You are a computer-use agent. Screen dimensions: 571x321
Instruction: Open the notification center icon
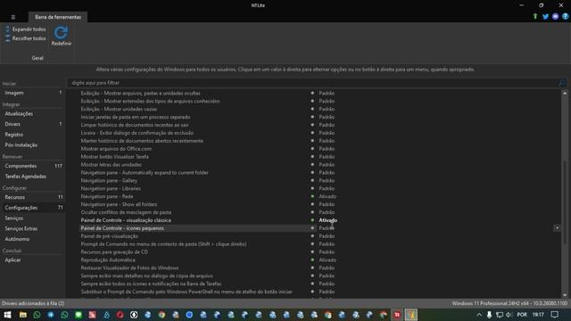(555, 315)
